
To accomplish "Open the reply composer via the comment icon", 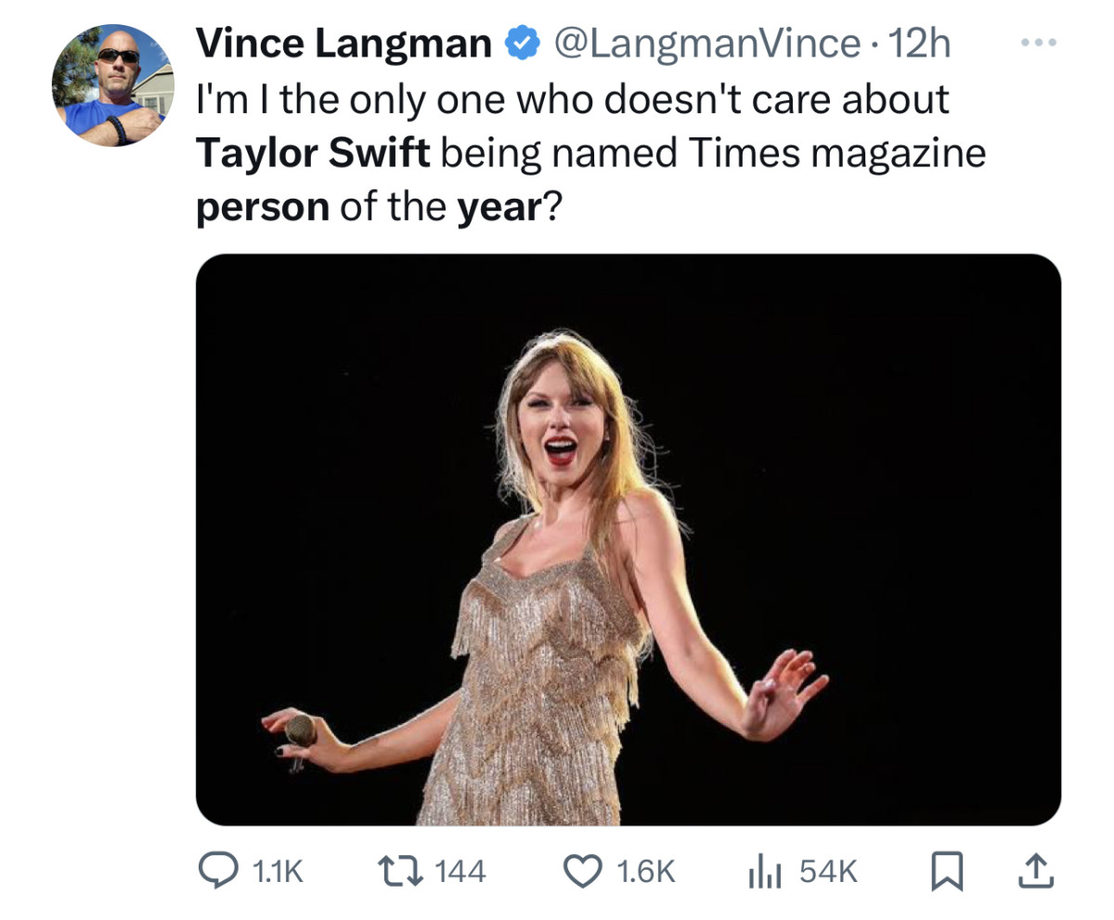I will (220, 870).
